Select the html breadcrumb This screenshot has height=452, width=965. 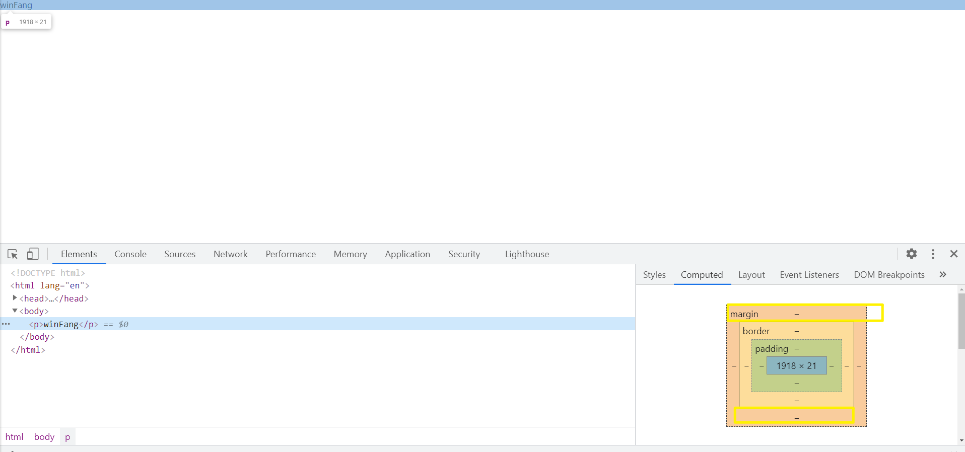point(15,436)
